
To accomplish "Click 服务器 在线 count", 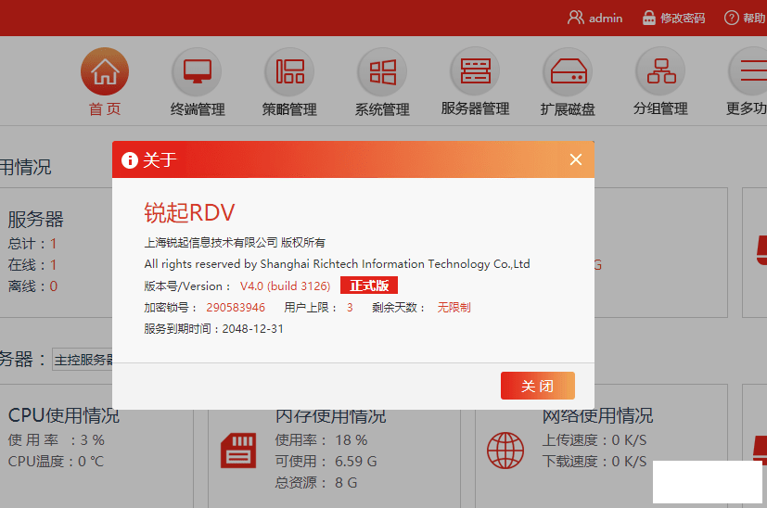I will pos(53,265).
